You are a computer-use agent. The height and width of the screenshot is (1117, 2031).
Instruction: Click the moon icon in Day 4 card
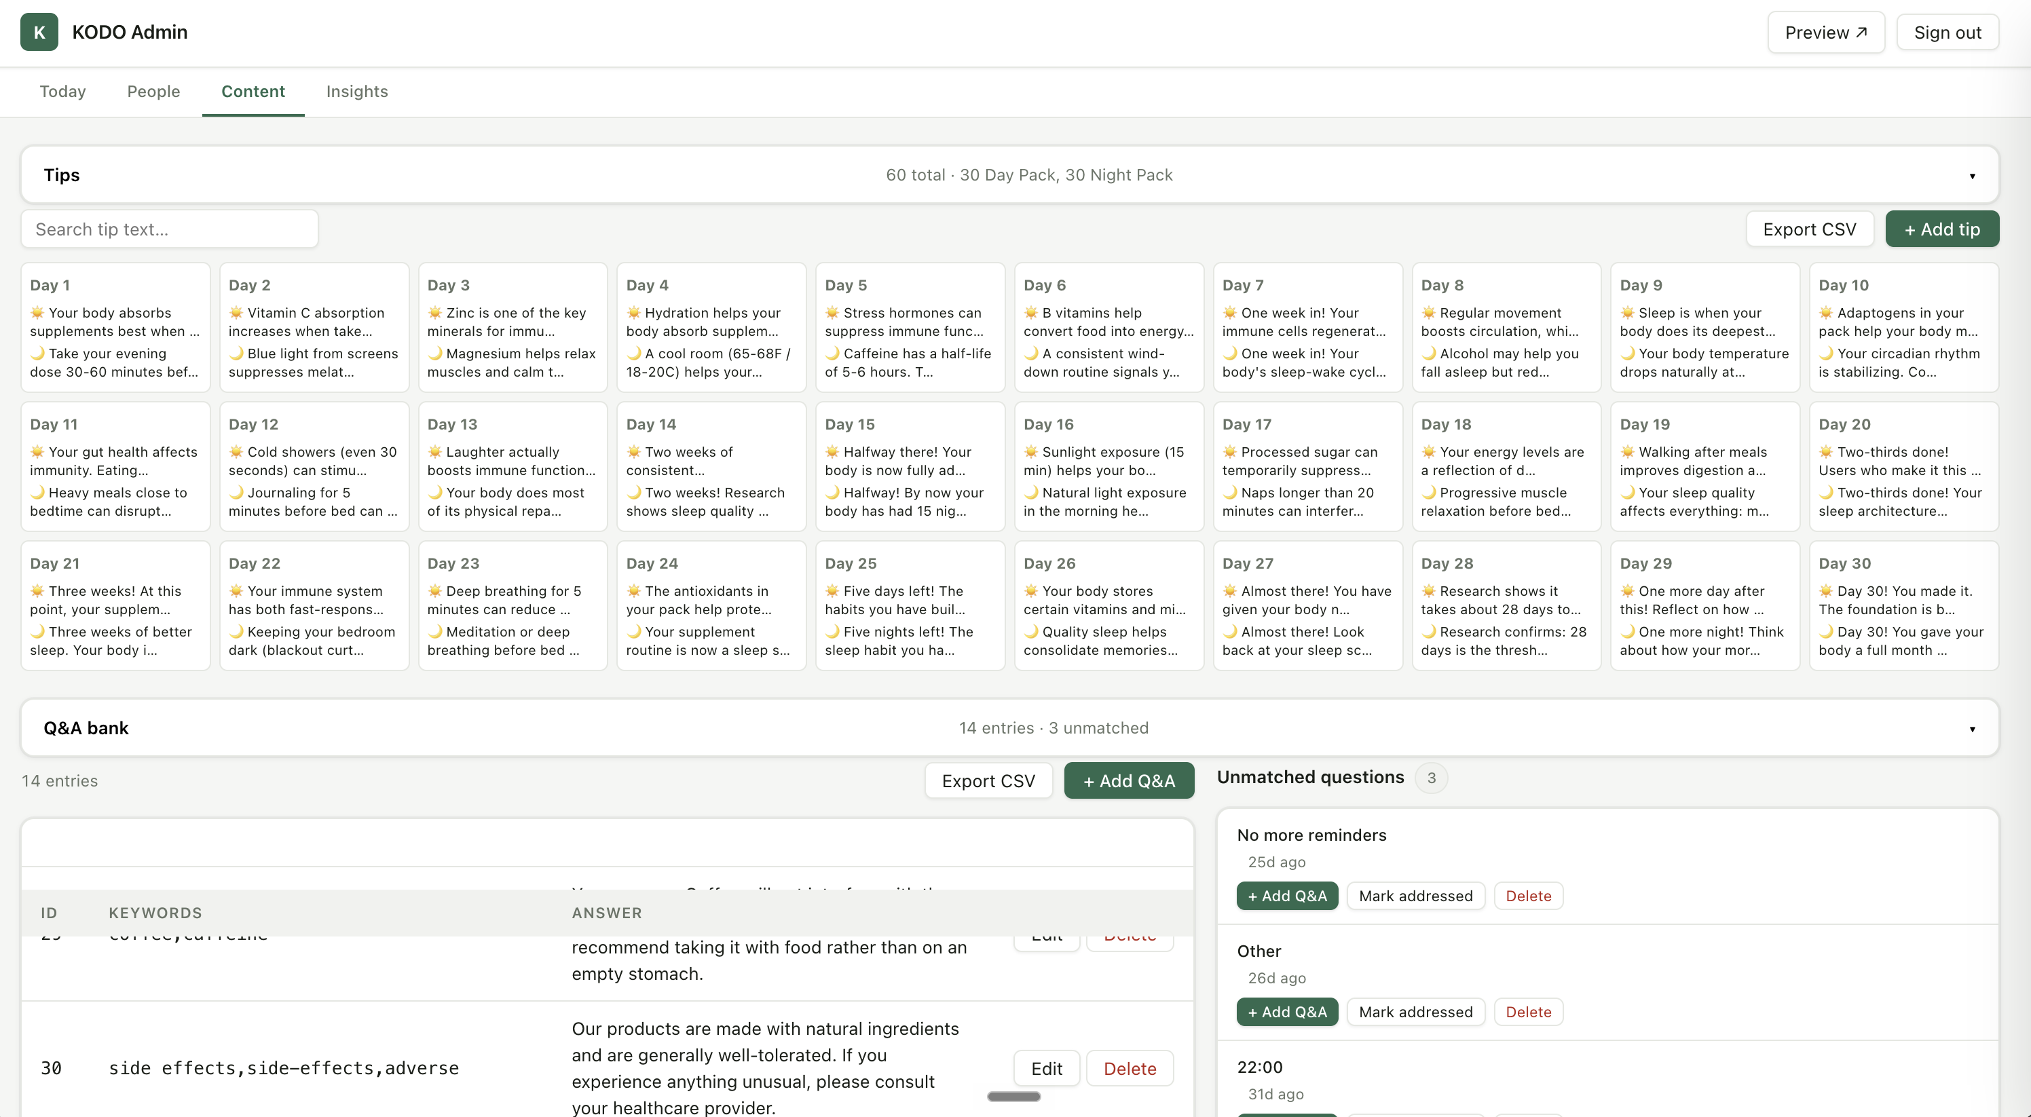[633, 353]
